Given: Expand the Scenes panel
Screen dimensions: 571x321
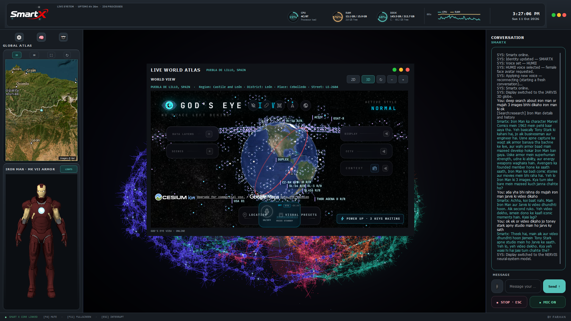Looking at the screenshot, I should tap(210, 151).
